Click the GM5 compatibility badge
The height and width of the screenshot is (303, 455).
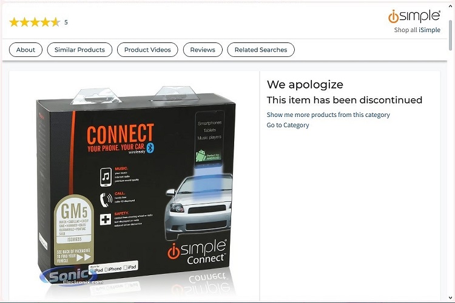tap(74, 230)
